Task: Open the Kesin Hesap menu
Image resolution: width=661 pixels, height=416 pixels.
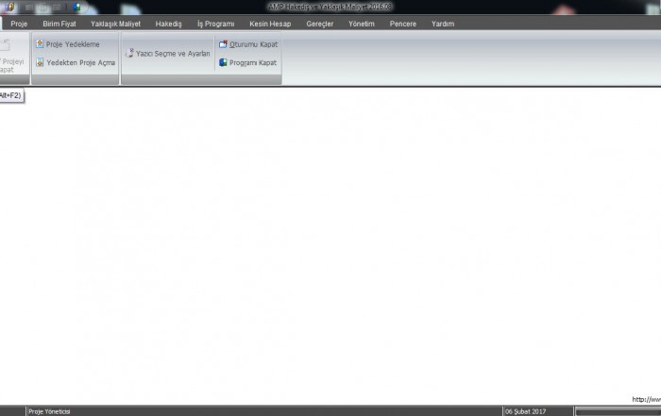Action: [x=270, y=24]
